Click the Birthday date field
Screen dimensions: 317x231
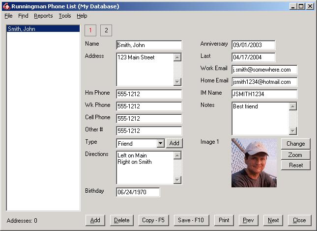pos(138,192)
